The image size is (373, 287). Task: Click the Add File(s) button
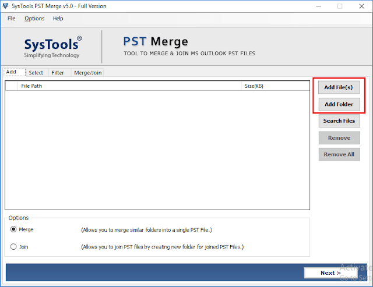[339, 87]
